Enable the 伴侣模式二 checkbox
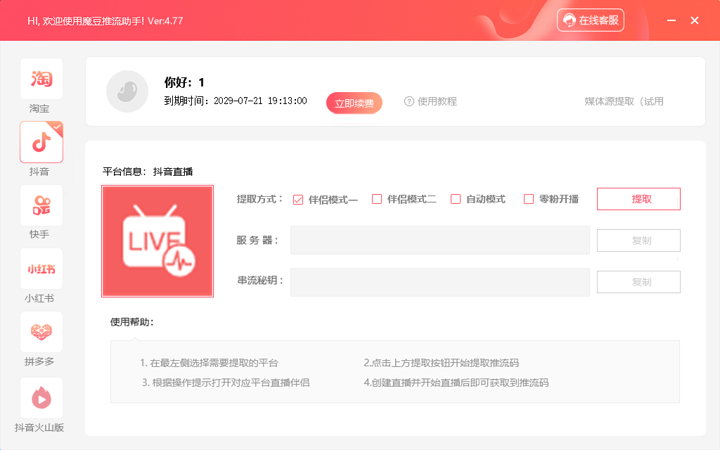 377,199
